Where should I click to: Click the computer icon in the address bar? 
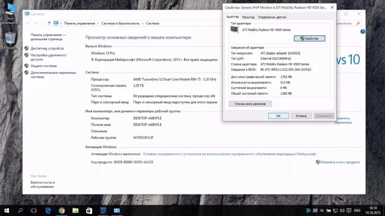click(56, 23)
